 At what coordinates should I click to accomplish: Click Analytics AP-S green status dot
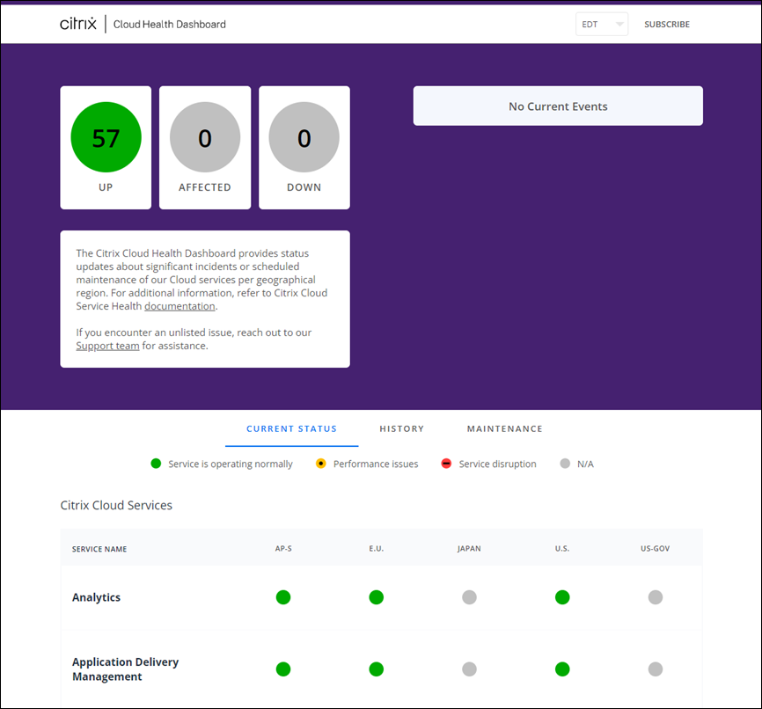(283, 597)
